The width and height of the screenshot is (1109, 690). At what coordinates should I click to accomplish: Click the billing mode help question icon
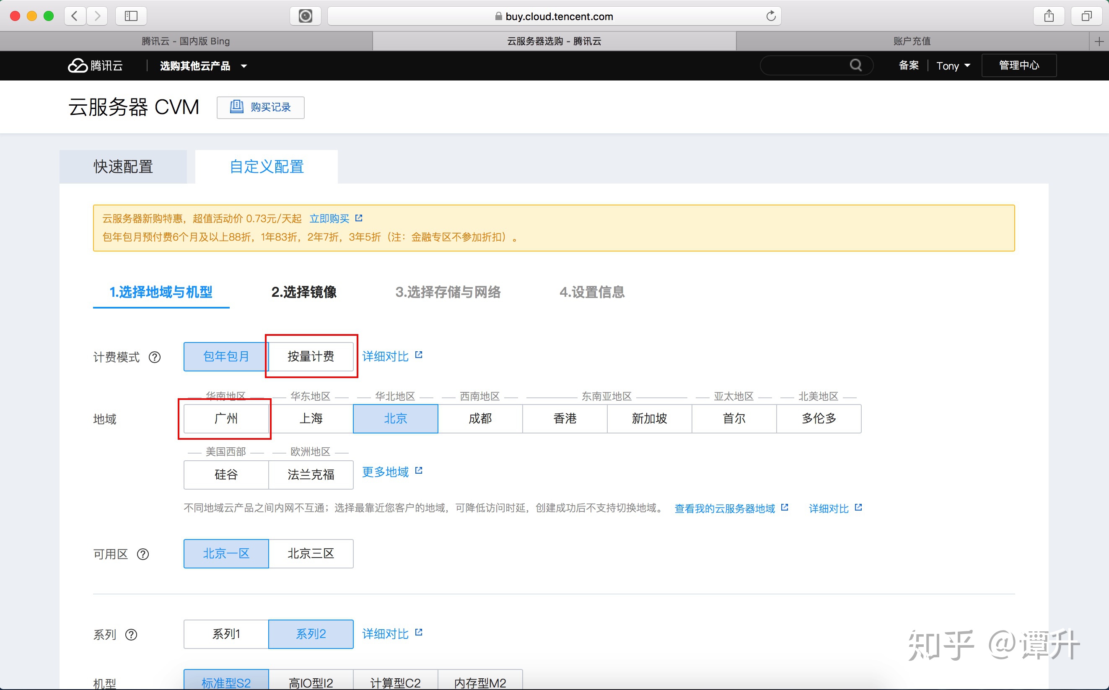[155, 357]
